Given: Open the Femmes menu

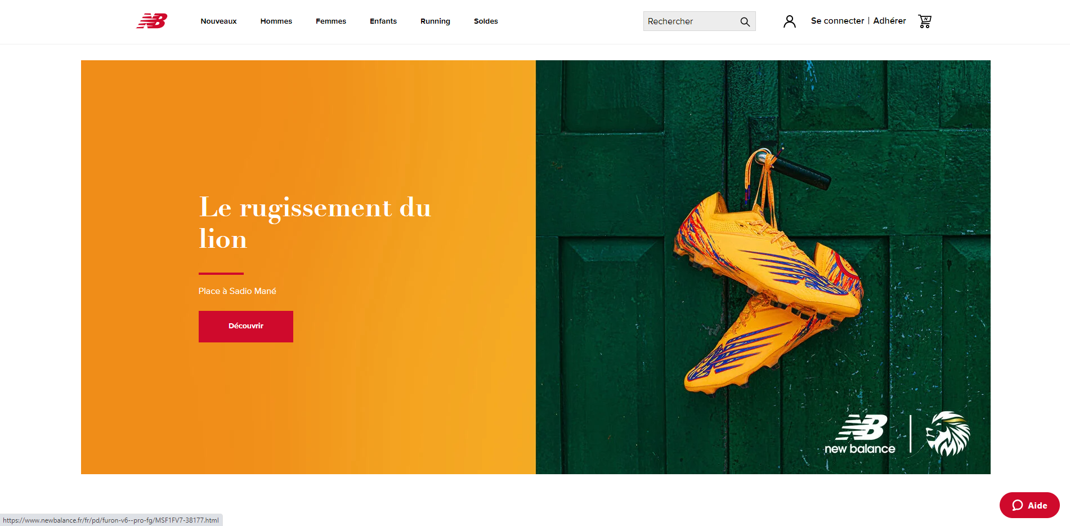Looking at the screenshot, I should (x=331, y=21).
